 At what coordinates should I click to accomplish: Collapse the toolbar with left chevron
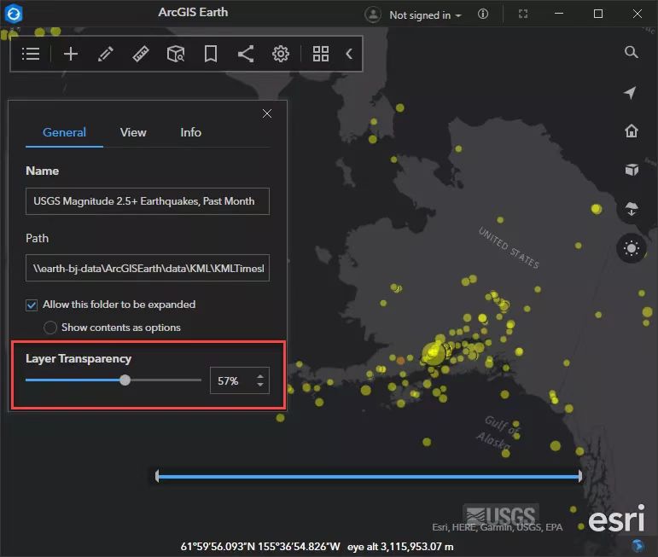click(349, 54)
